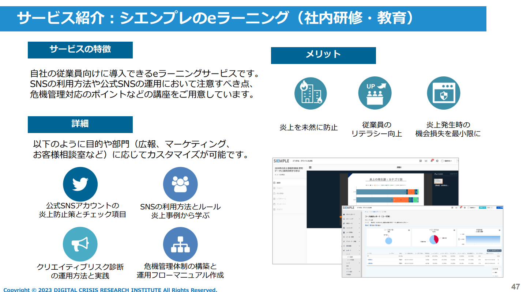Click the group of people icon

click(180, 184)
